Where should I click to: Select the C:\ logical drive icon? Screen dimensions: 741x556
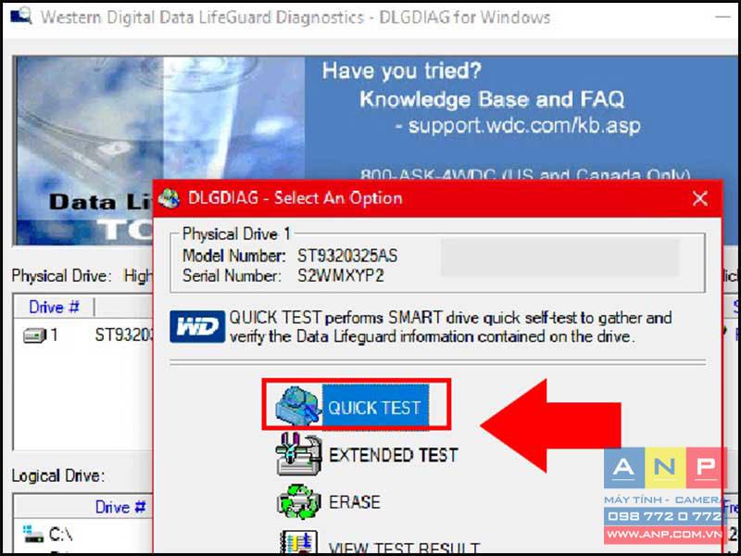(x=34, y=535)
